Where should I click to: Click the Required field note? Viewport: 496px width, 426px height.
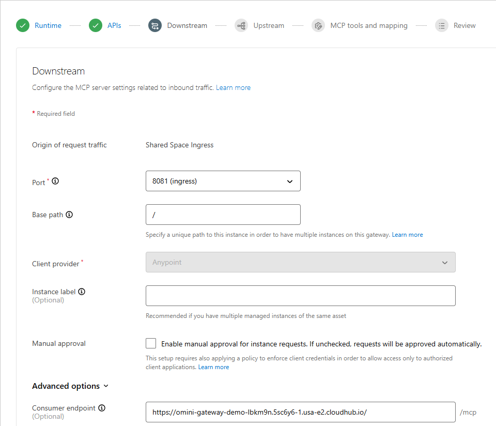point(53,114)
